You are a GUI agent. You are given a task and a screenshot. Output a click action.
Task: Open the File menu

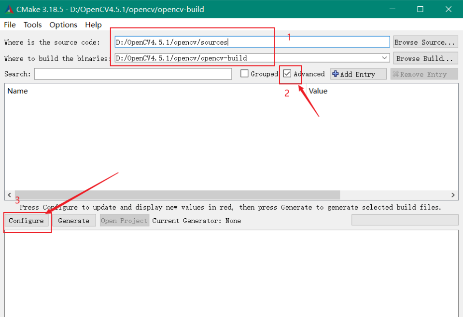point(10,25)
